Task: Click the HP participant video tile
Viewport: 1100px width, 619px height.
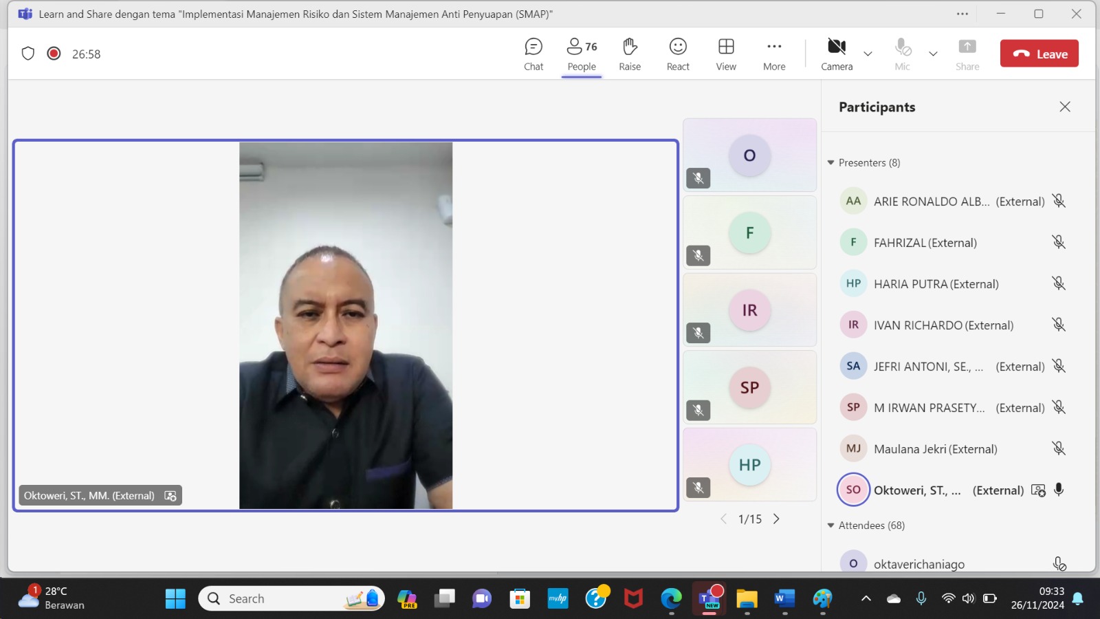Action: tap(749, 464)
